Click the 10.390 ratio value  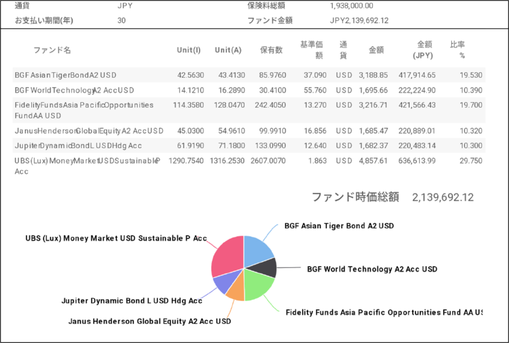(x=471, y=90)
